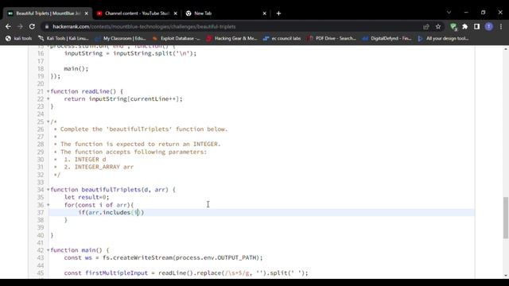
Task: Open the All your design tool bookmark
Action: point(443,38)
